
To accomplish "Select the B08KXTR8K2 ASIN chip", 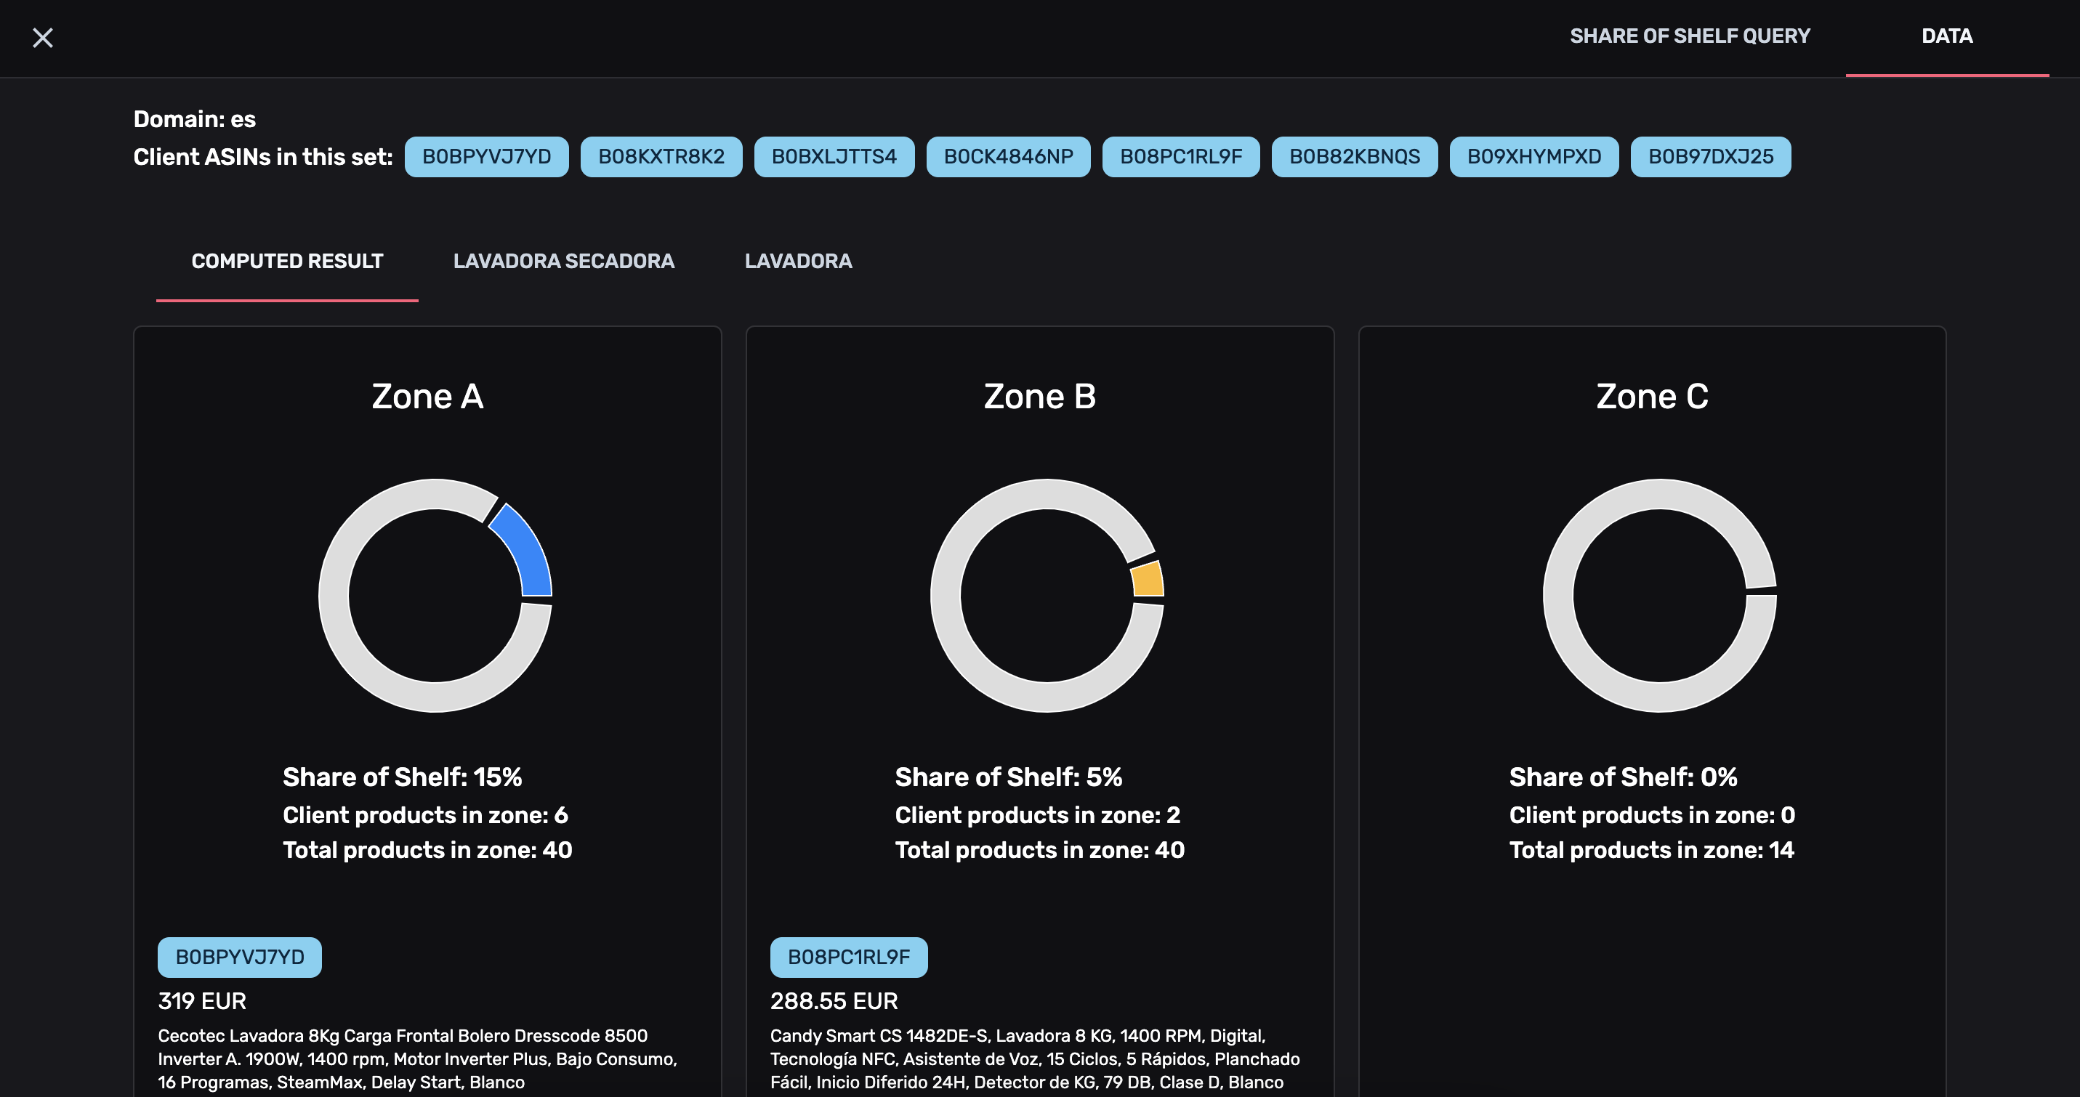I will click(661, 155).
